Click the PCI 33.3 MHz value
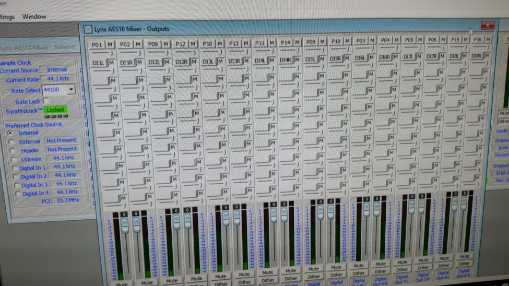The width and height of the screenshot is (509, 286). (x=68, y=200)
